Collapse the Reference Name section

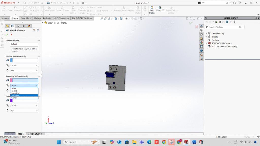39,40
